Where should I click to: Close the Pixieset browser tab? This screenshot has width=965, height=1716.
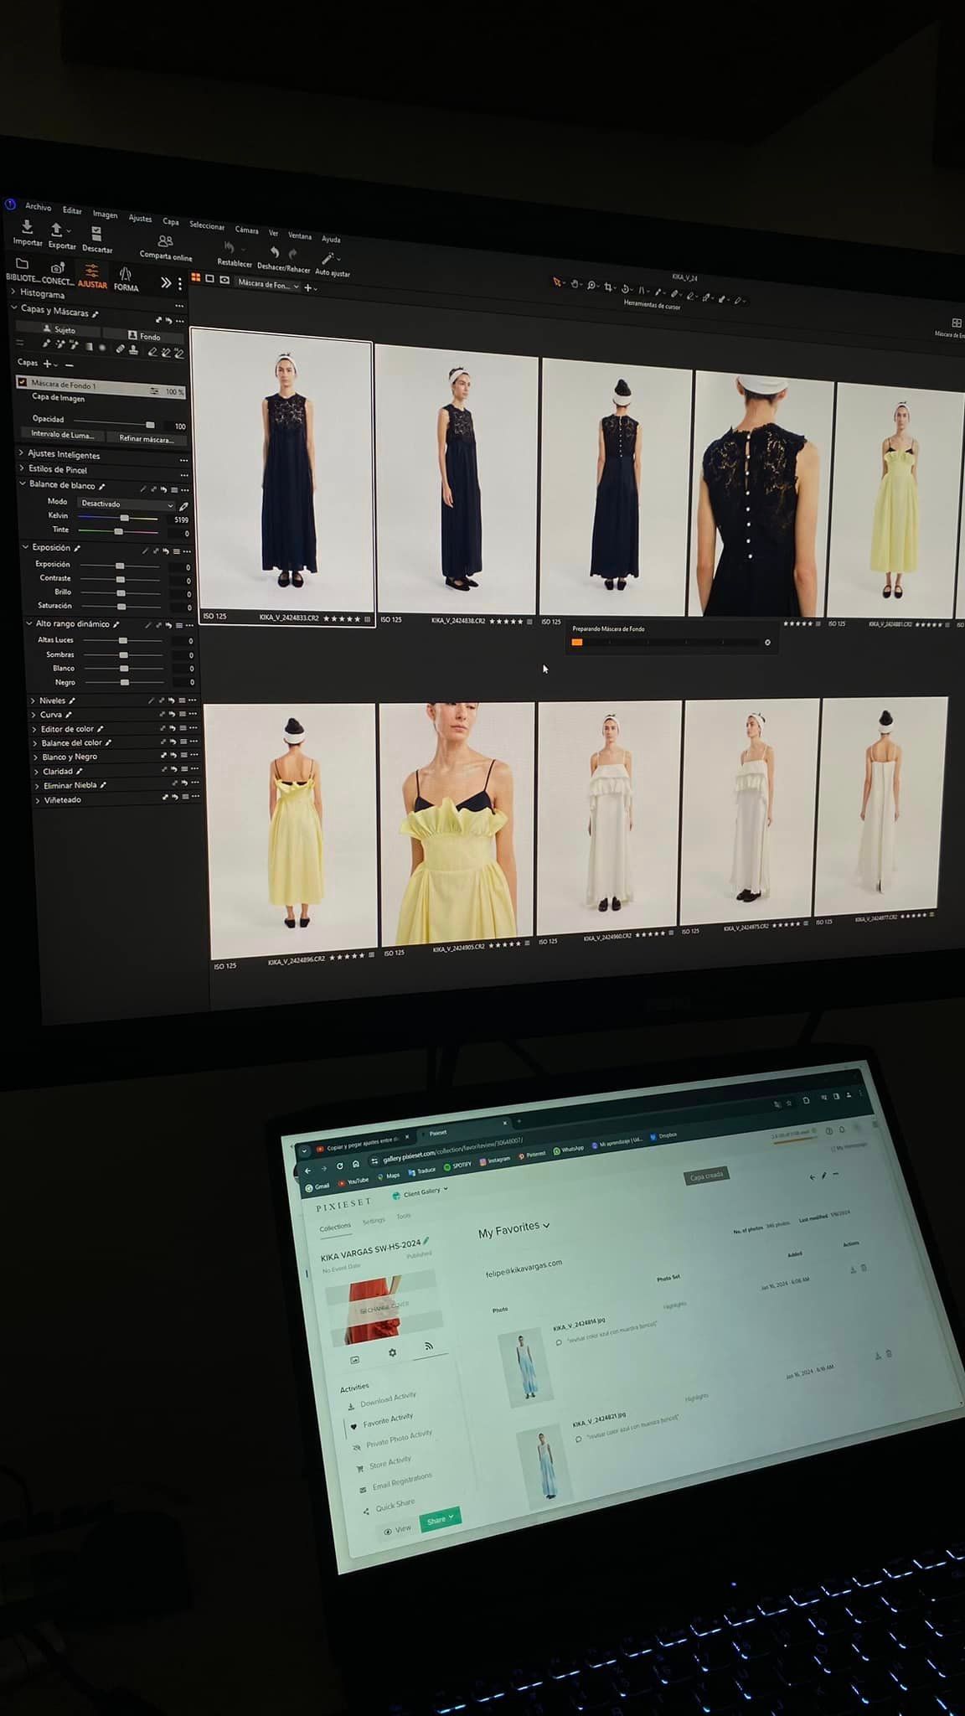coord(505,1123)
